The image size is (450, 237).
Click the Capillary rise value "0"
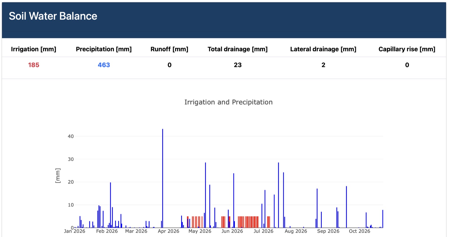click(x=407, y=65)
